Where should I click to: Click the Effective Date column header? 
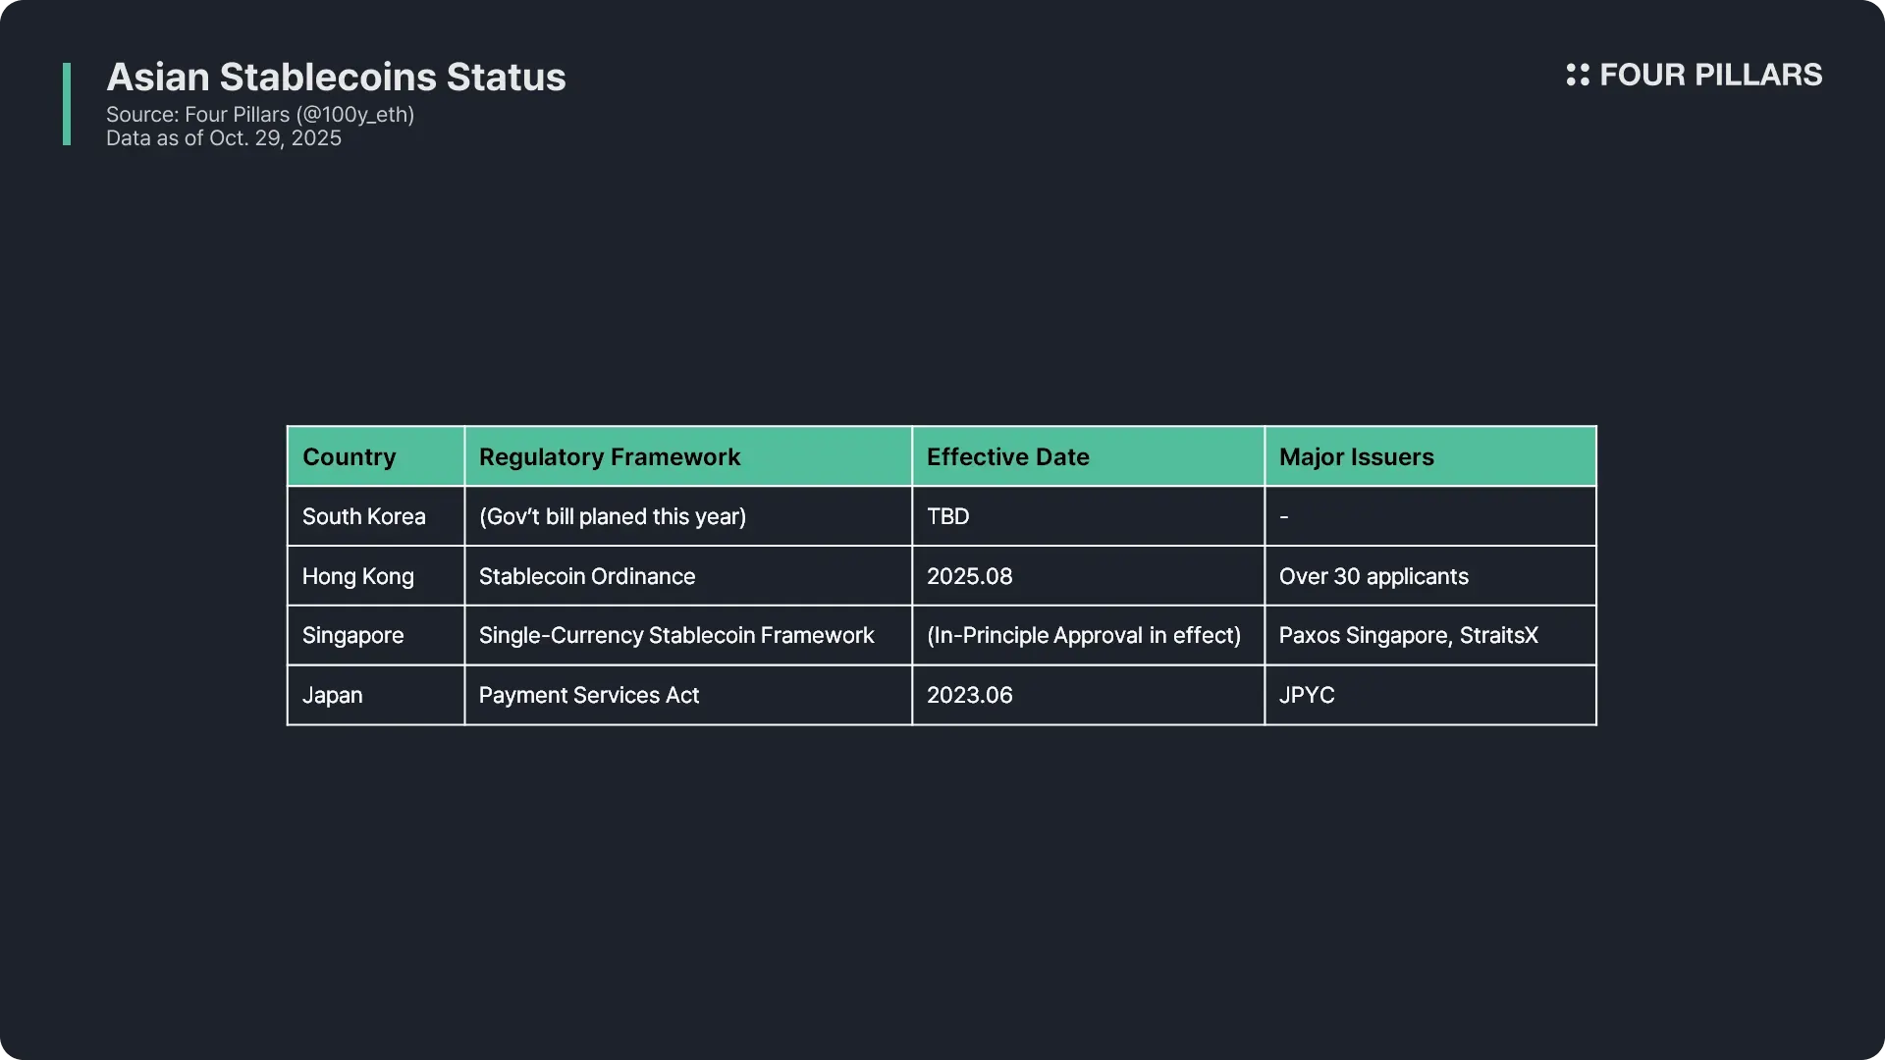1008,457
